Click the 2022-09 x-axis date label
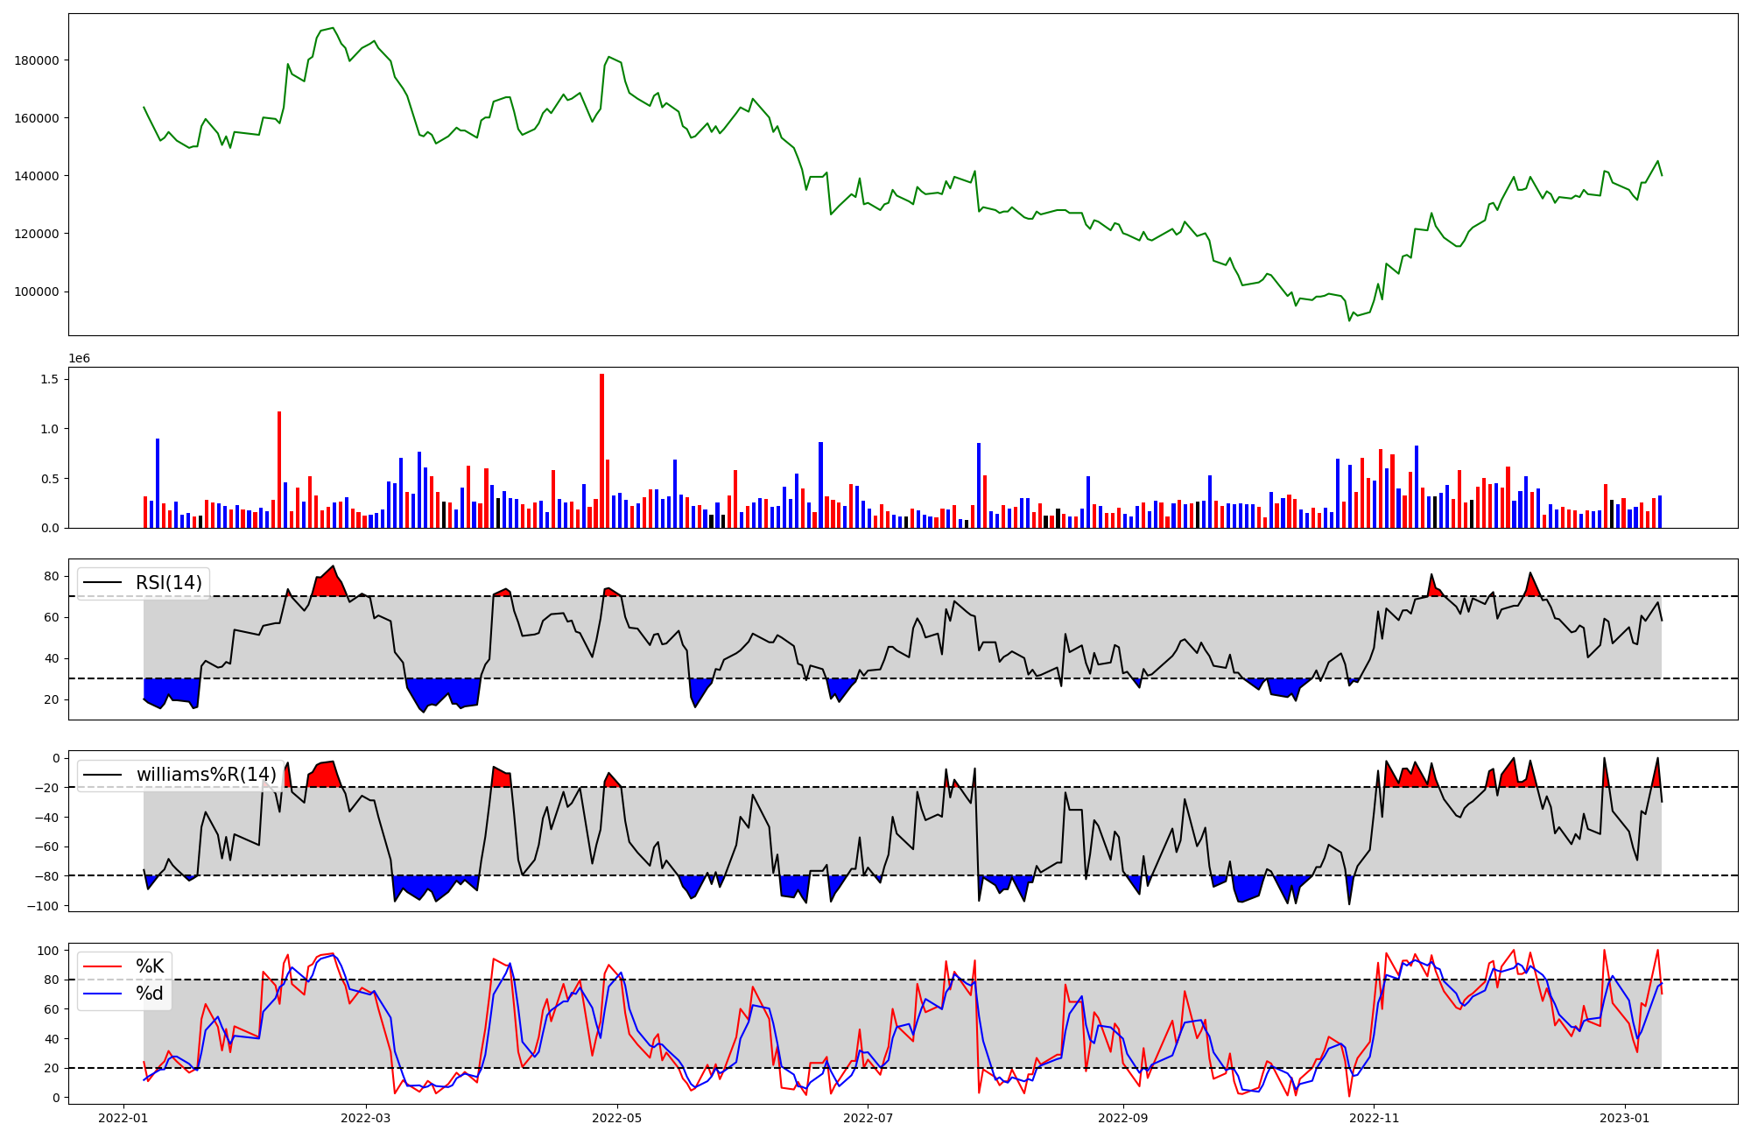1751x1138 pixels. click(x=1122, y=1117)
